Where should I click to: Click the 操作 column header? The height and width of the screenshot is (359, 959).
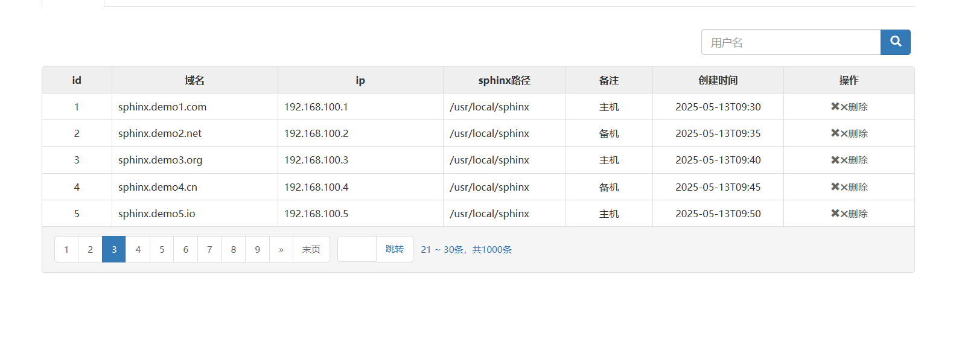coord(849,80)
